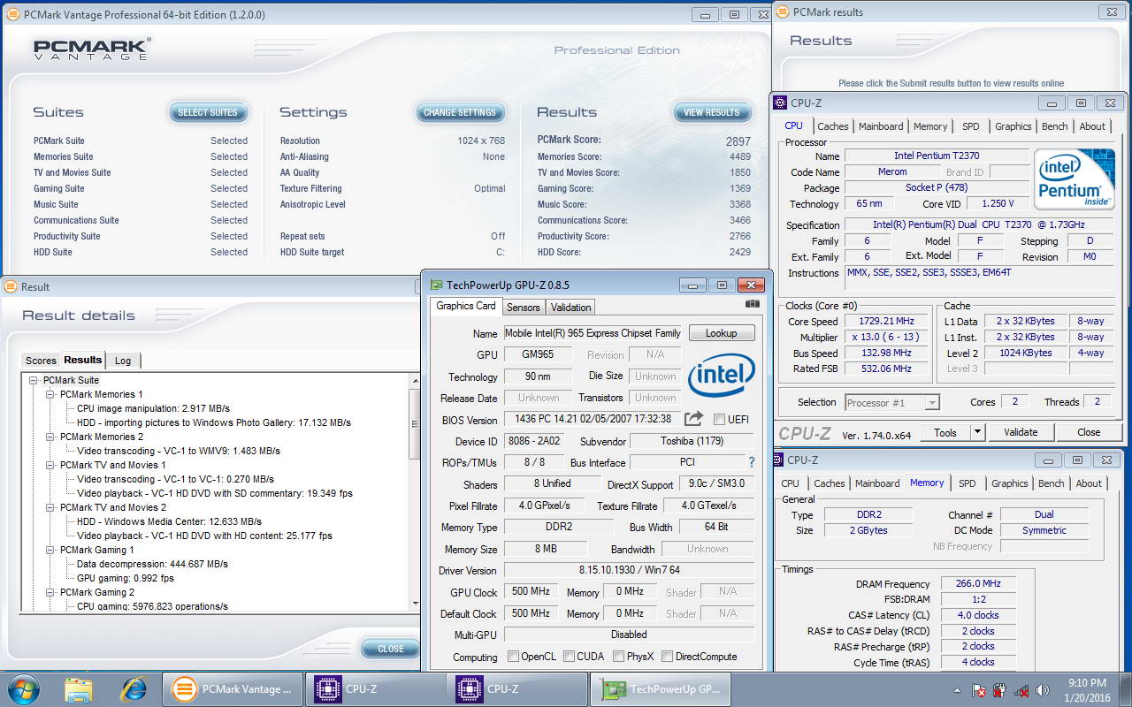Screen dimensions: 1132x707
Task: Open Windows Explorer from taskbar
Action: coord(79,689)
